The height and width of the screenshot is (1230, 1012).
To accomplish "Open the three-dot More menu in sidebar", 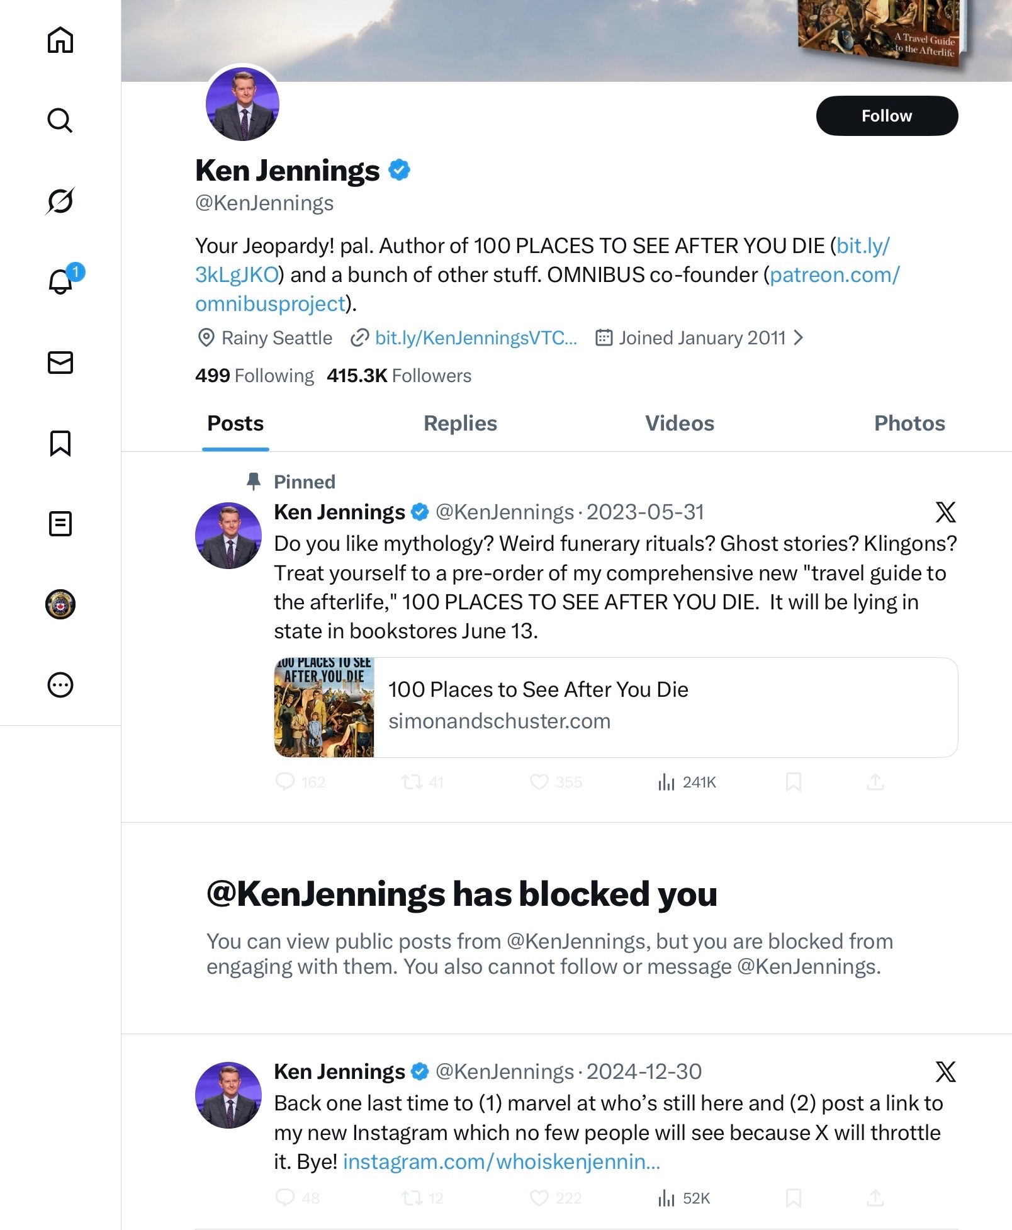I will click(60, 685).
